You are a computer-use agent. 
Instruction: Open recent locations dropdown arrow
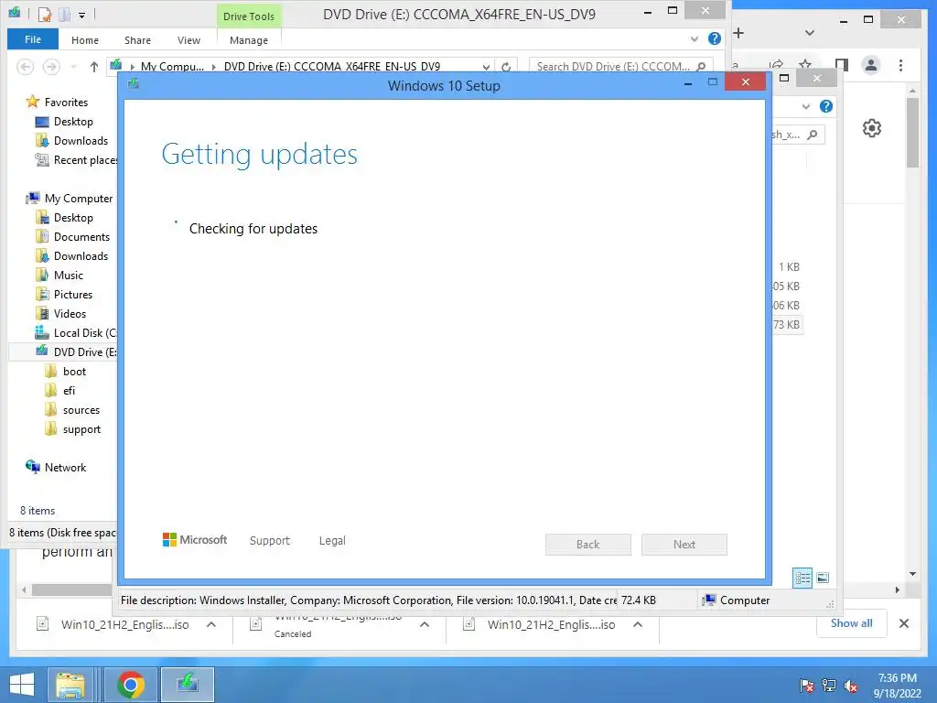pos(73,66)
